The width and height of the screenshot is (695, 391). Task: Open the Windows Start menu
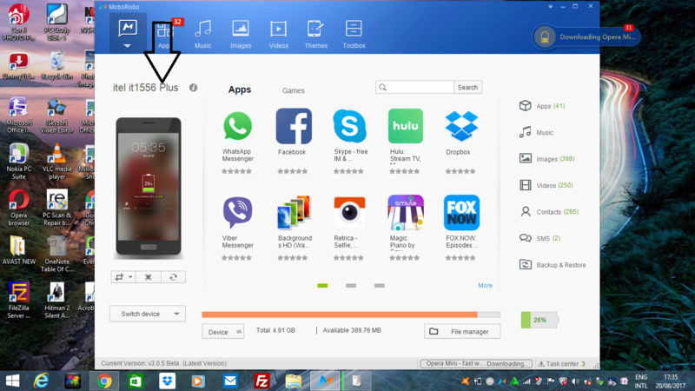[x=12, y=381]
